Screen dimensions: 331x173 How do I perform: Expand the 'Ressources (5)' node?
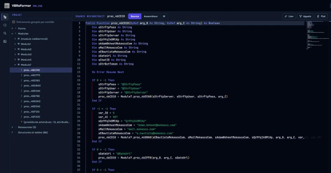pos(12,127)
